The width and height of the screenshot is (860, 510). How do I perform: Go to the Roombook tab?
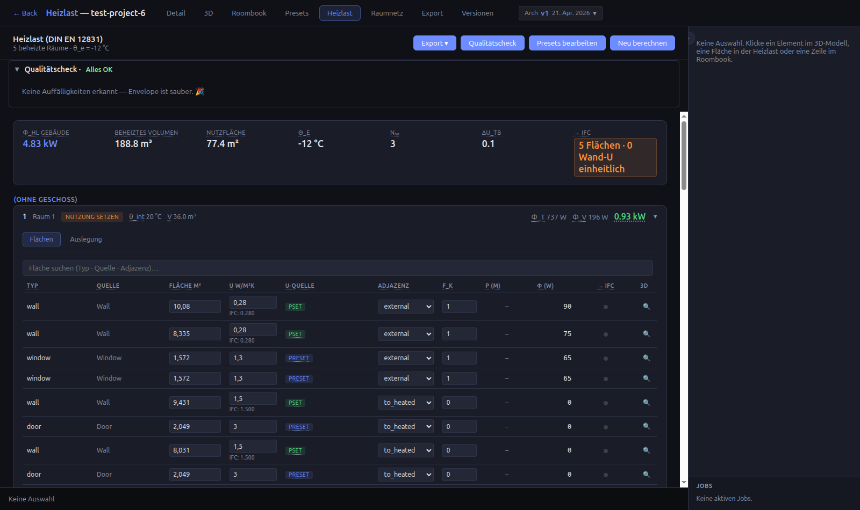tap(249, 13)
